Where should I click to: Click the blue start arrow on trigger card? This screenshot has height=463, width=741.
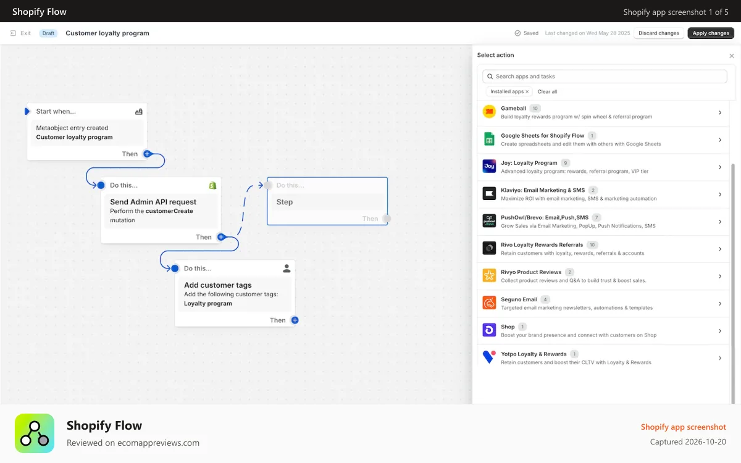click(x=27, y=112)
